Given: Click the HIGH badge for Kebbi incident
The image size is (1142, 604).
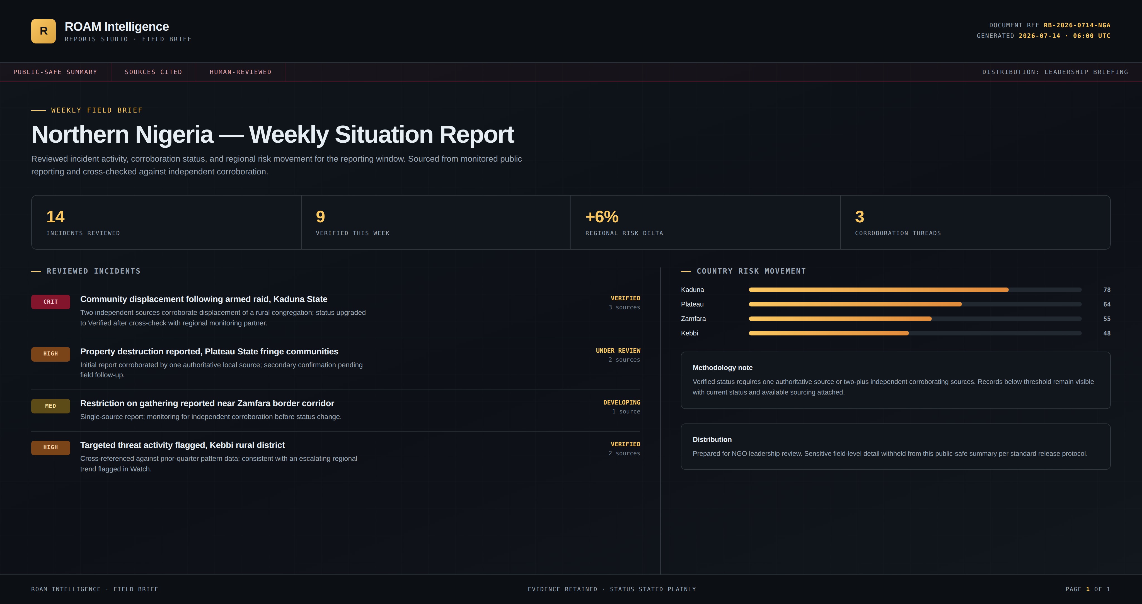Looking at the screenshot, I should coord(50,448).
